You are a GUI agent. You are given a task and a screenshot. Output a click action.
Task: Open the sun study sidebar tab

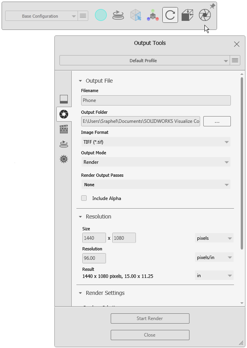tap(63, 159)
